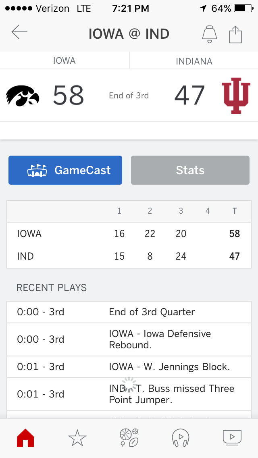This screenshot has width=258, height=458.
Task: Select the IOWA team header tab
Action: pos(64,61)
